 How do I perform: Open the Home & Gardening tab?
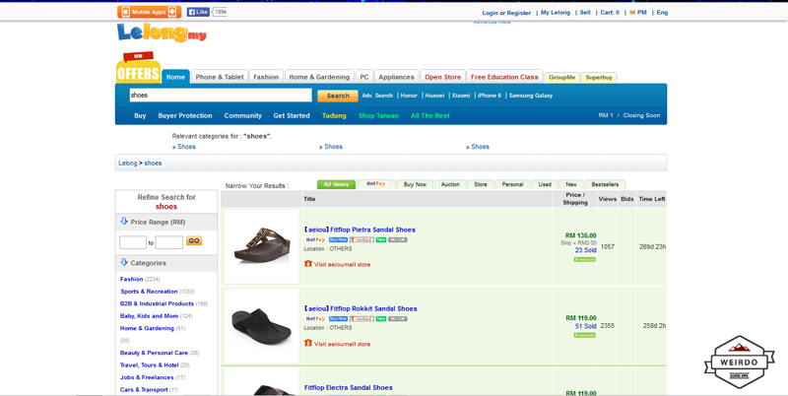(x=319, y=77)
